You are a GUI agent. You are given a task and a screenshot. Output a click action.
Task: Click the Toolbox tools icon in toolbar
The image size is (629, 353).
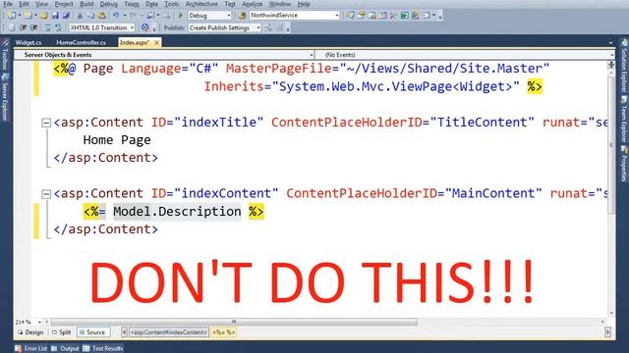click(393, 16)
